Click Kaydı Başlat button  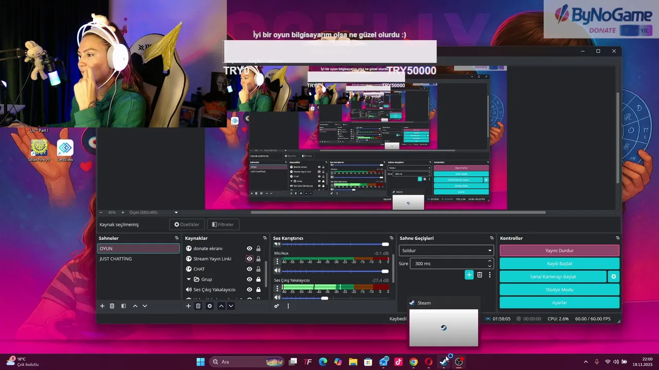tap(560, 264)
